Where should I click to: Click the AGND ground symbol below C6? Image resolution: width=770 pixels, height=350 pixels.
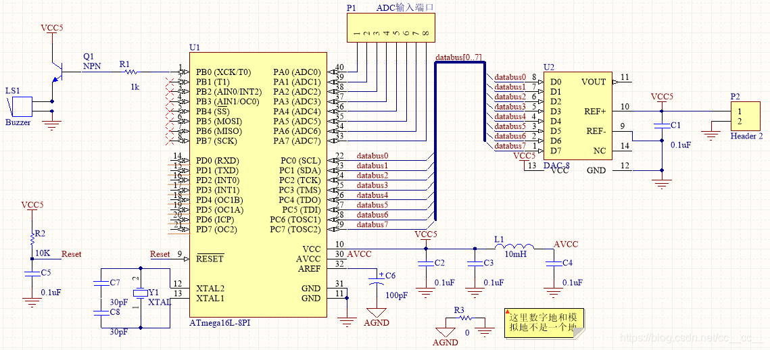(376, 312)
